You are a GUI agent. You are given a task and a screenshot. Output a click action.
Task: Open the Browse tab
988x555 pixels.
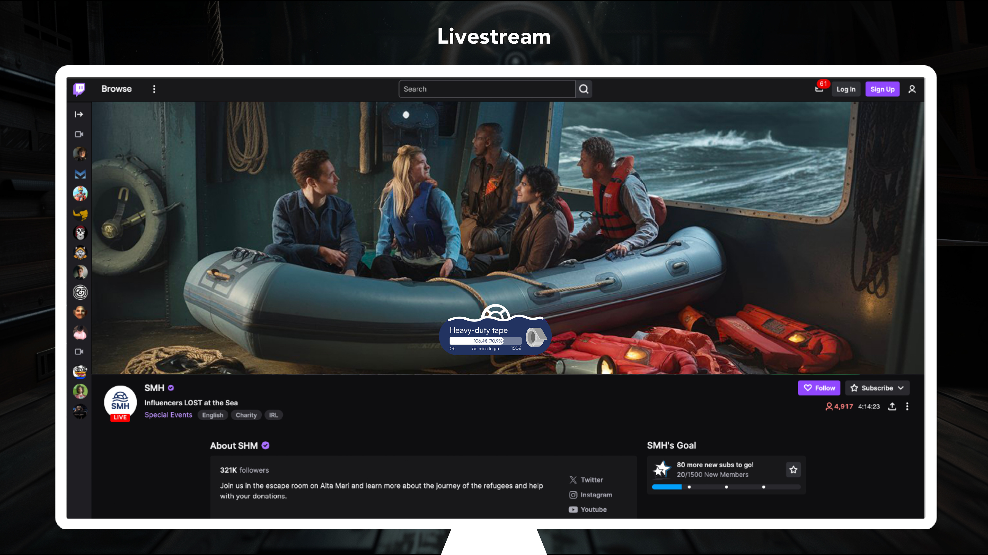click(x=116, y=89)
